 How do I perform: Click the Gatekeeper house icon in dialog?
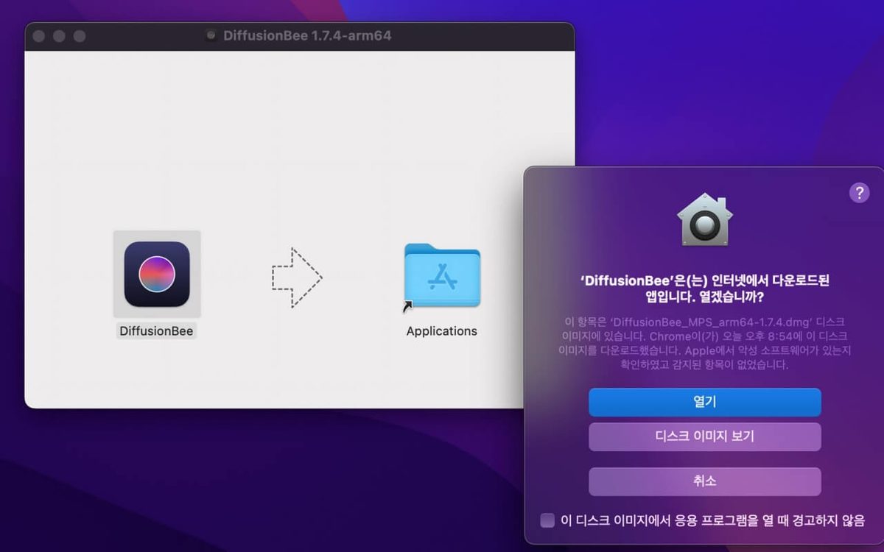[704, 219]
